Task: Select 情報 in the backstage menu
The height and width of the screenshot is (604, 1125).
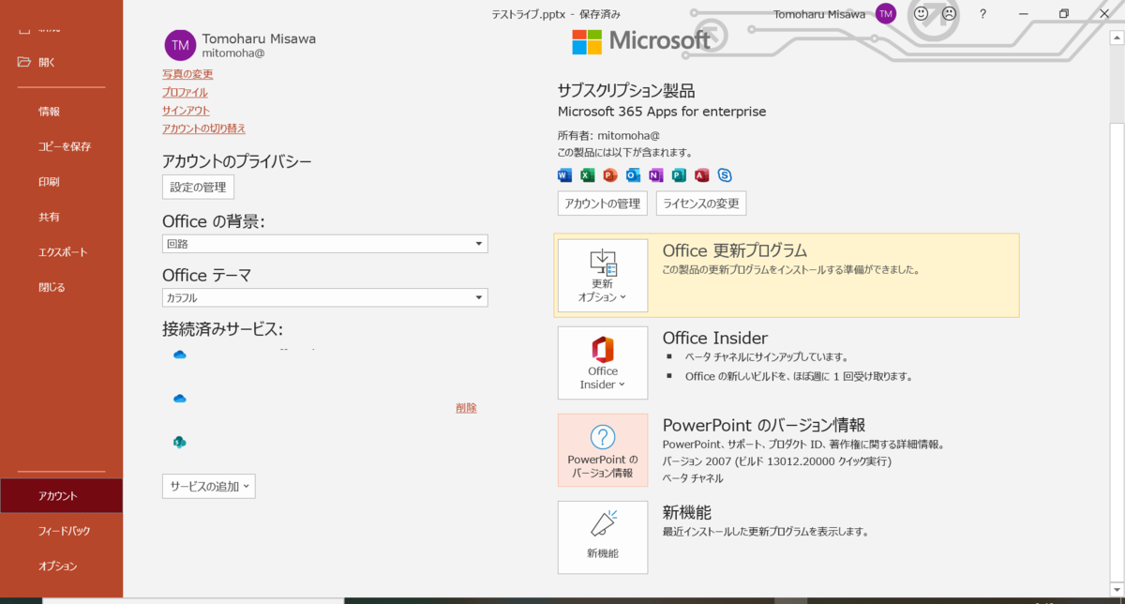Action: click(49, 112)
